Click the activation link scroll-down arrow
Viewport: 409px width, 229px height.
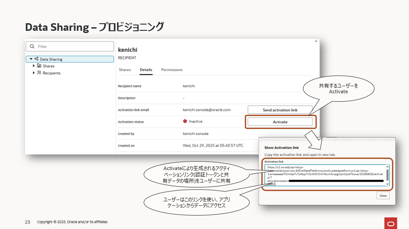pos(388,184)
